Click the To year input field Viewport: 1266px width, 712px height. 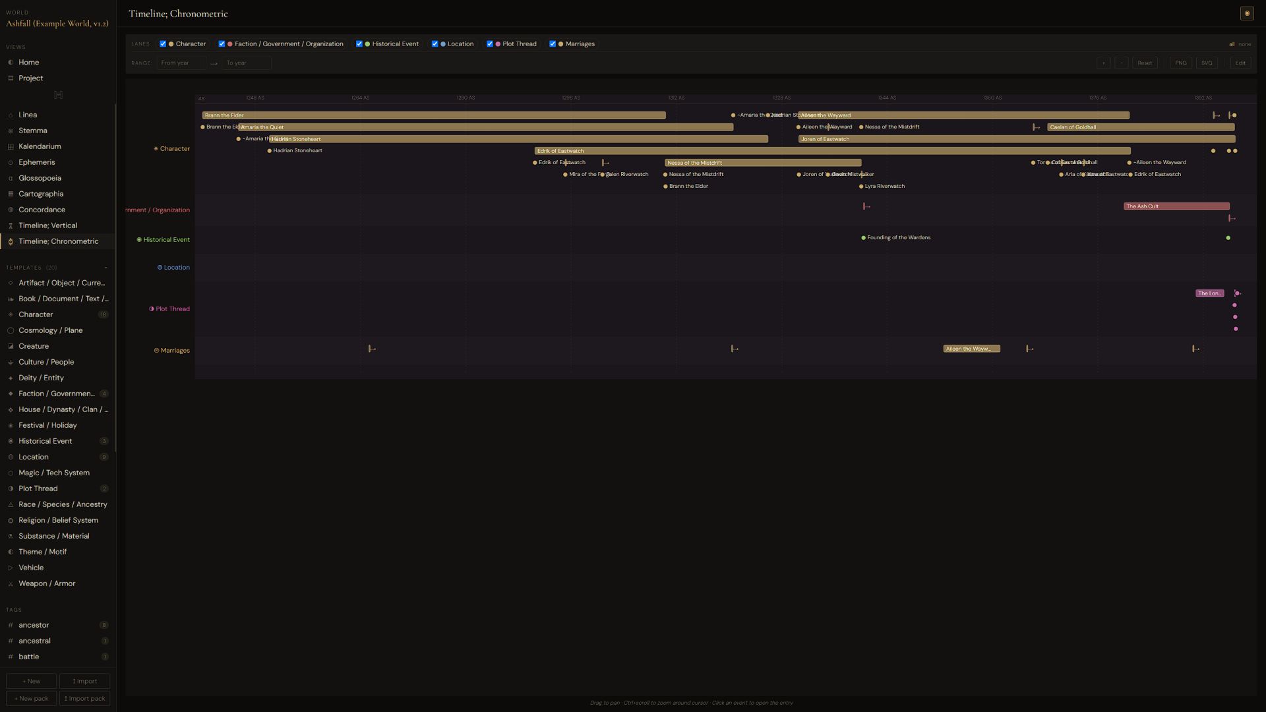tap(247, 63)
